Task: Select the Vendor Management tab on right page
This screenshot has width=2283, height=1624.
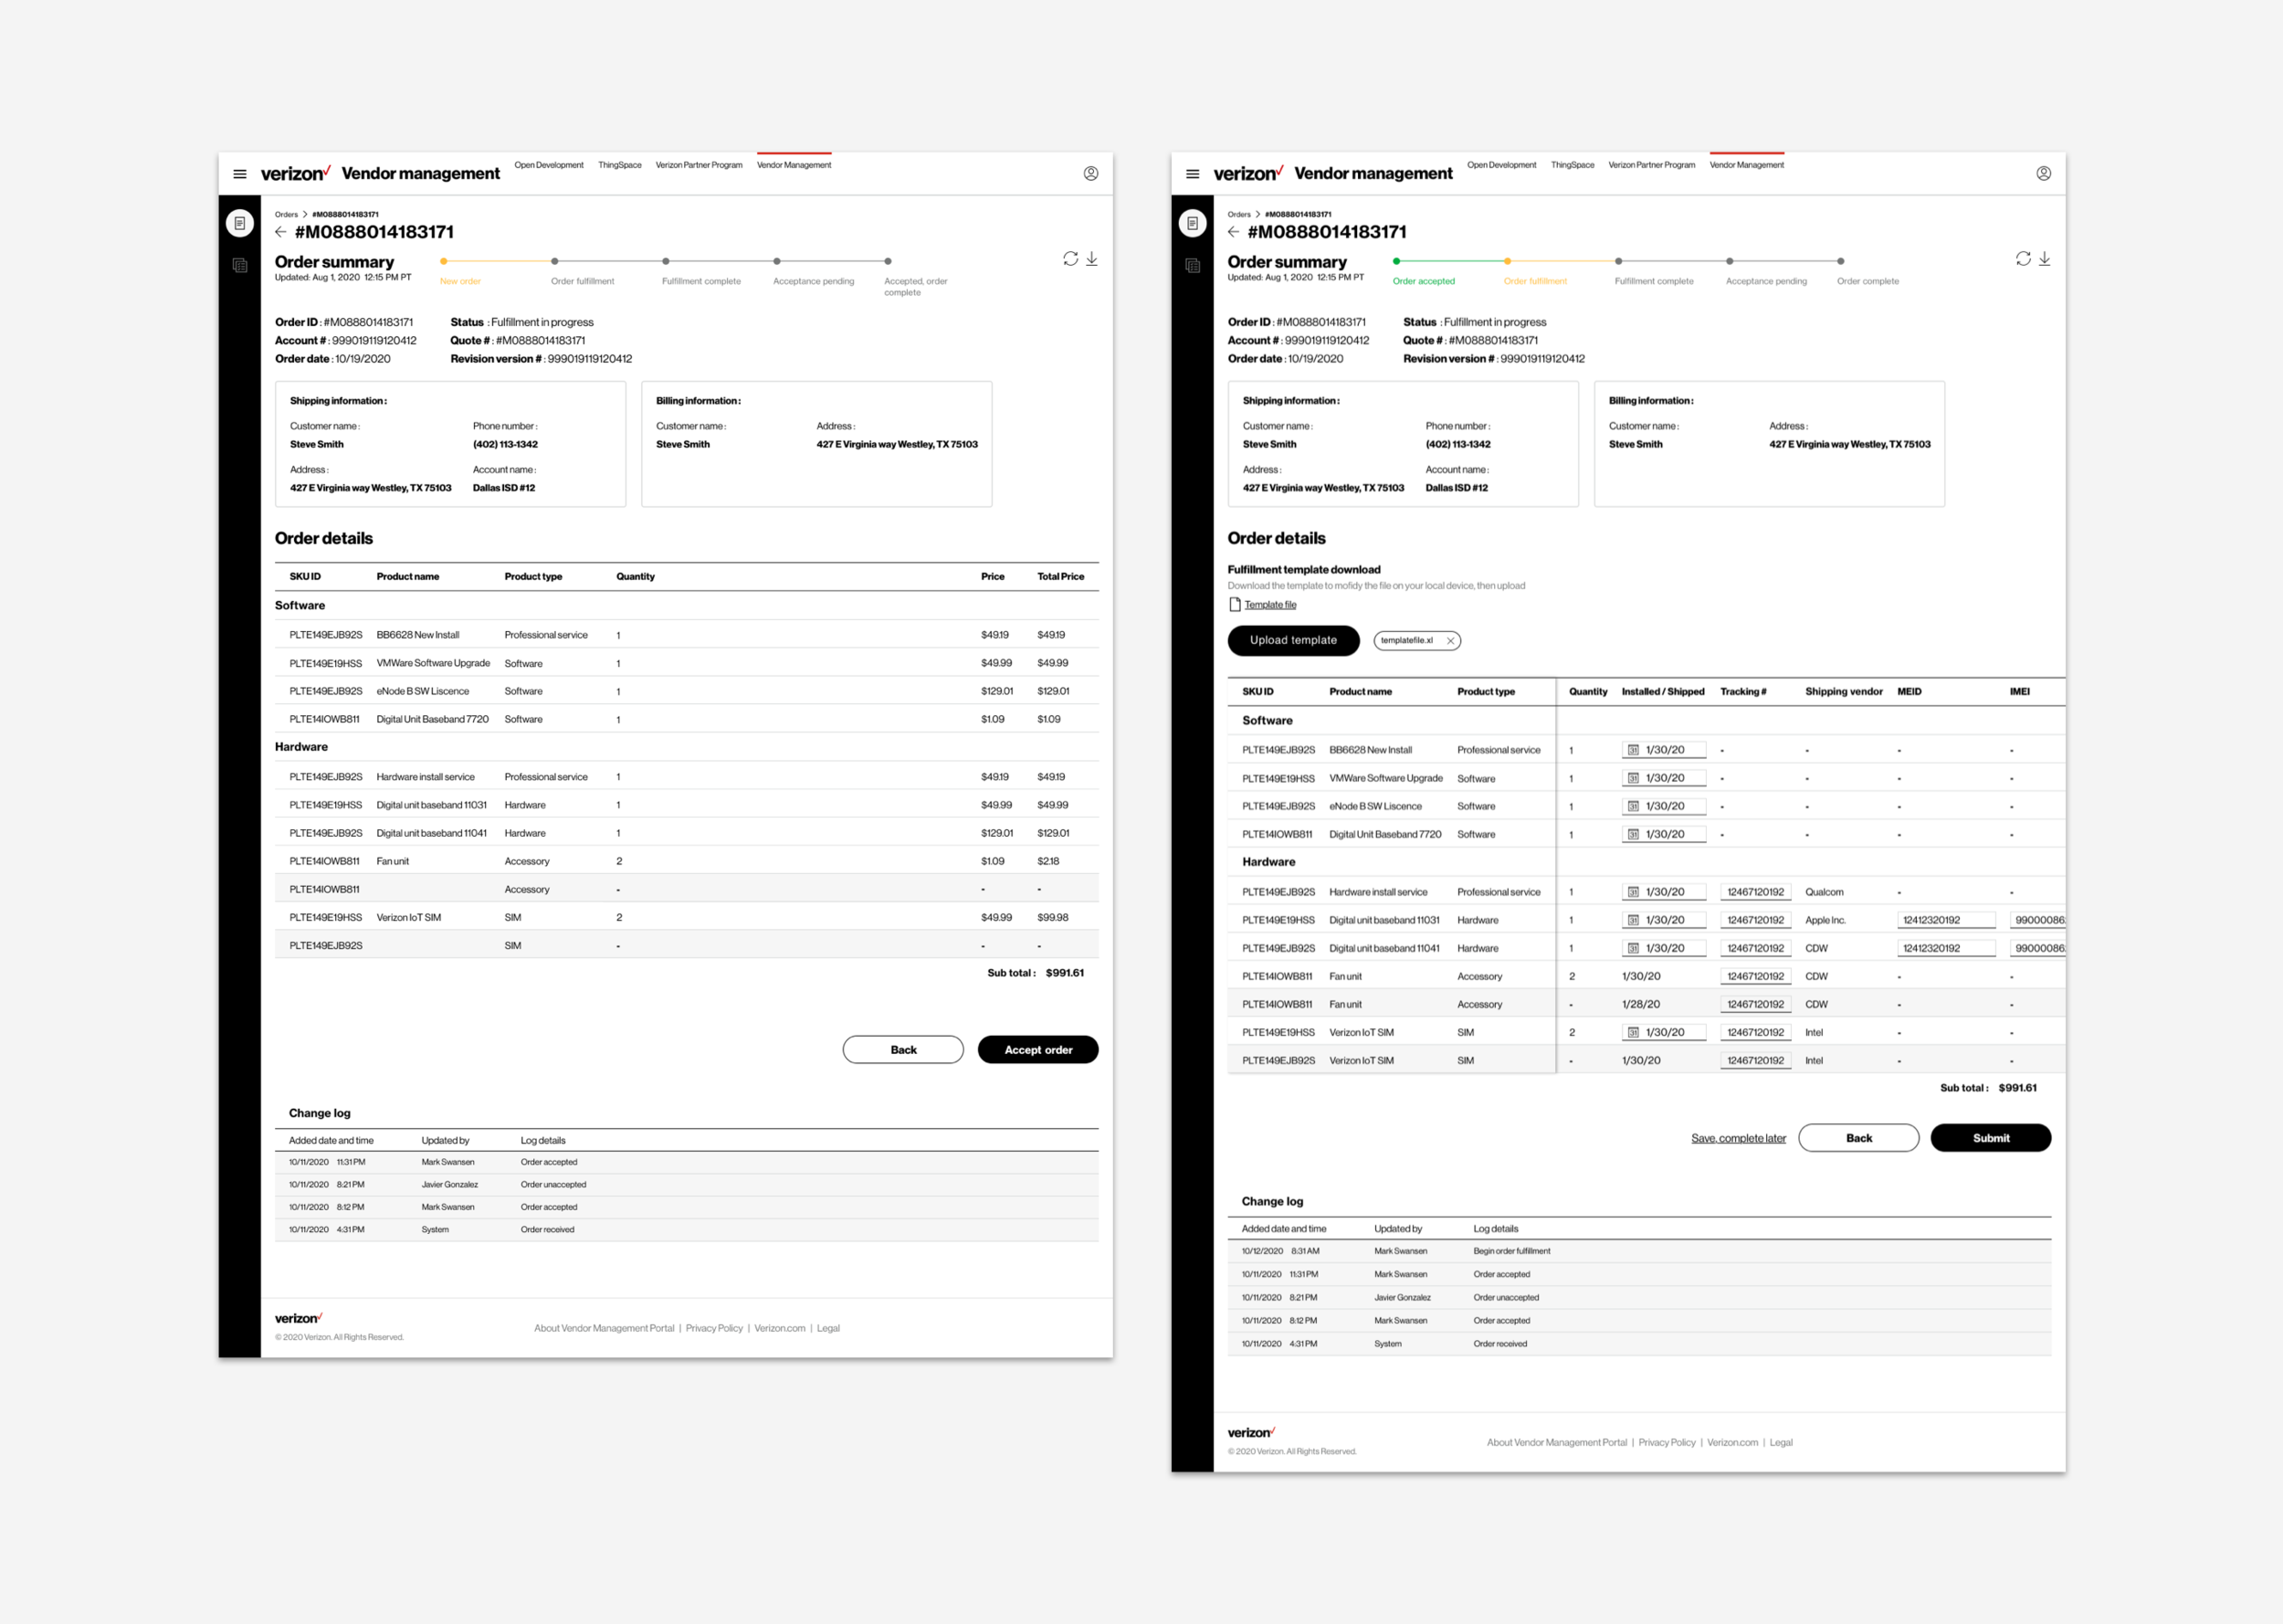Action: click(1746, 165)
